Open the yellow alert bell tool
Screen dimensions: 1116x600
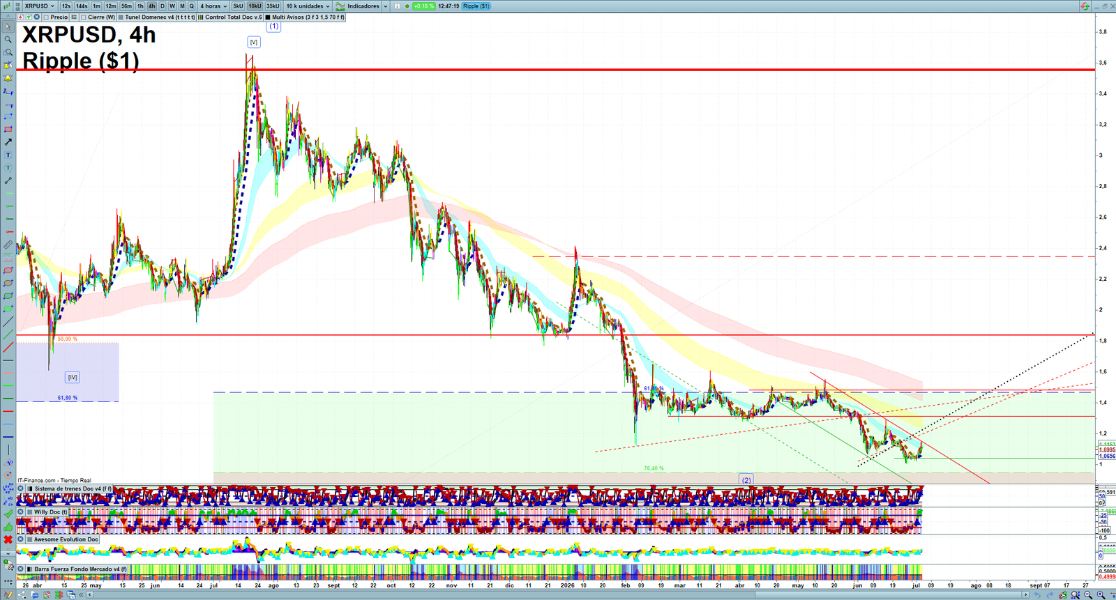pyautogui.click(x=8, y=79)
